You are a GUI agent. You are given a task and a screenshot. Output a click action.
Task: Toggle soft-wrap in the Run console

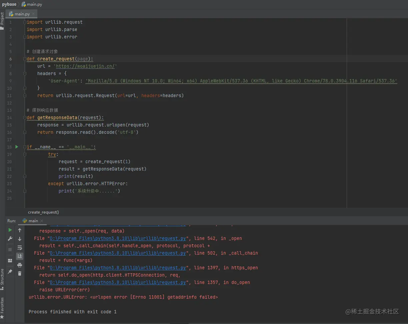pyautogui.click(x=20, y=248)
